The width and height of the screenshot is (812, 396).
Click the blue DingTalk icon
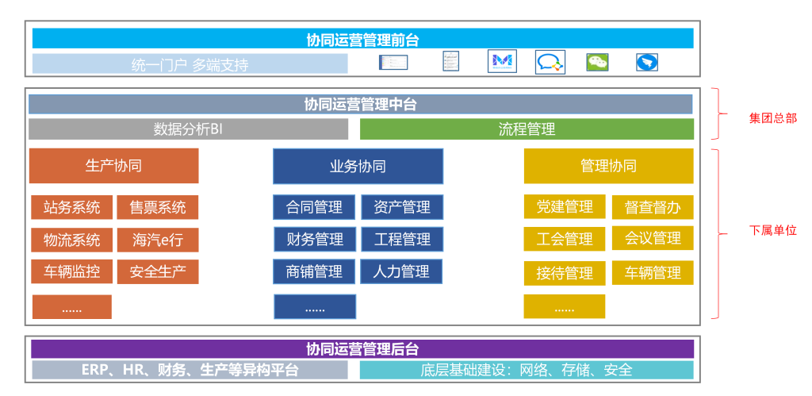click(x=647, y=62)
